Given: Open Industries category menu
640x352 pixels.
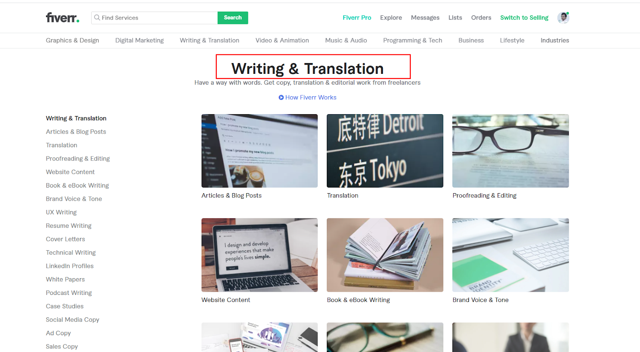Looking at the screenshot, I should pos(555,40).
